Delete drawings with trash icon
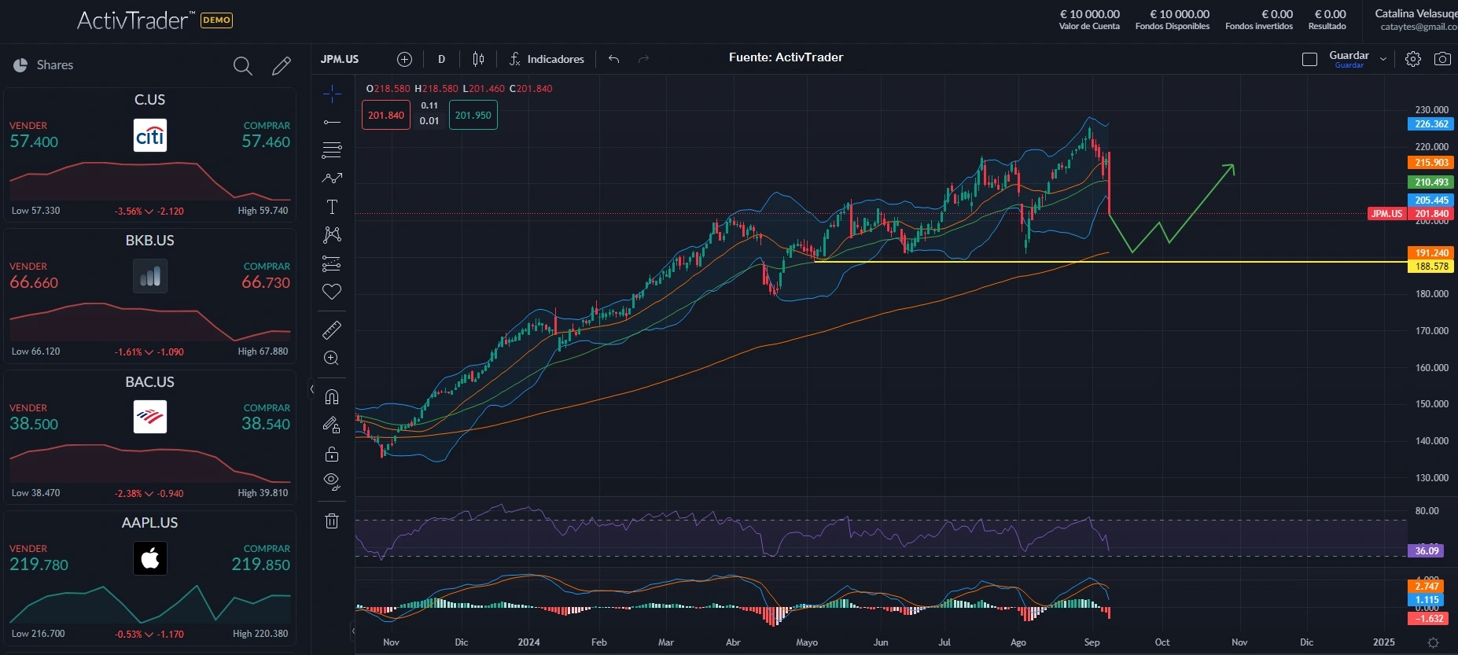 point(332,521)
